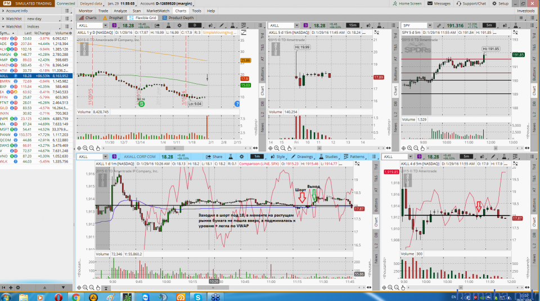This screenshot has height=301, width=540.
Task: Open Setup in the top bar
Action: [500, 3]
